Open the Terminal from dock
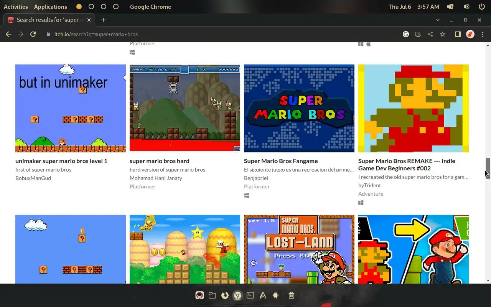Image resolution: width=491 pixels, height=307 pixels. point(250,295)
